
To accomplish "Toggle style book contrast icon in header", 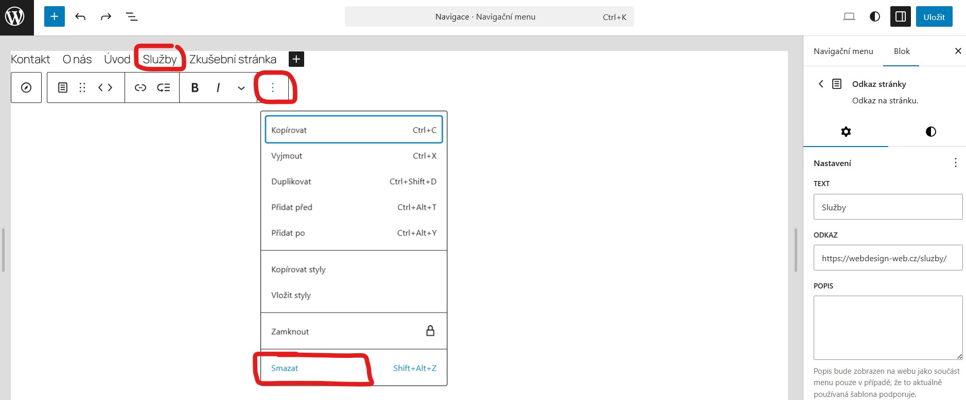I will click(x=875, y=16).
